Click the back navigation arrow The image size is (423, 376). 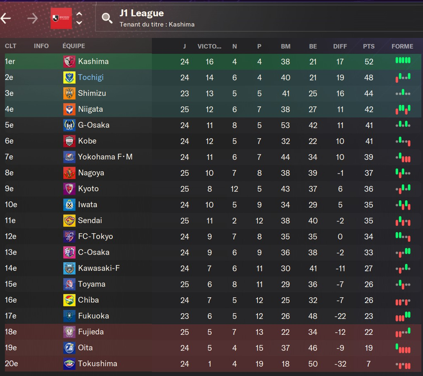[6, 18]
